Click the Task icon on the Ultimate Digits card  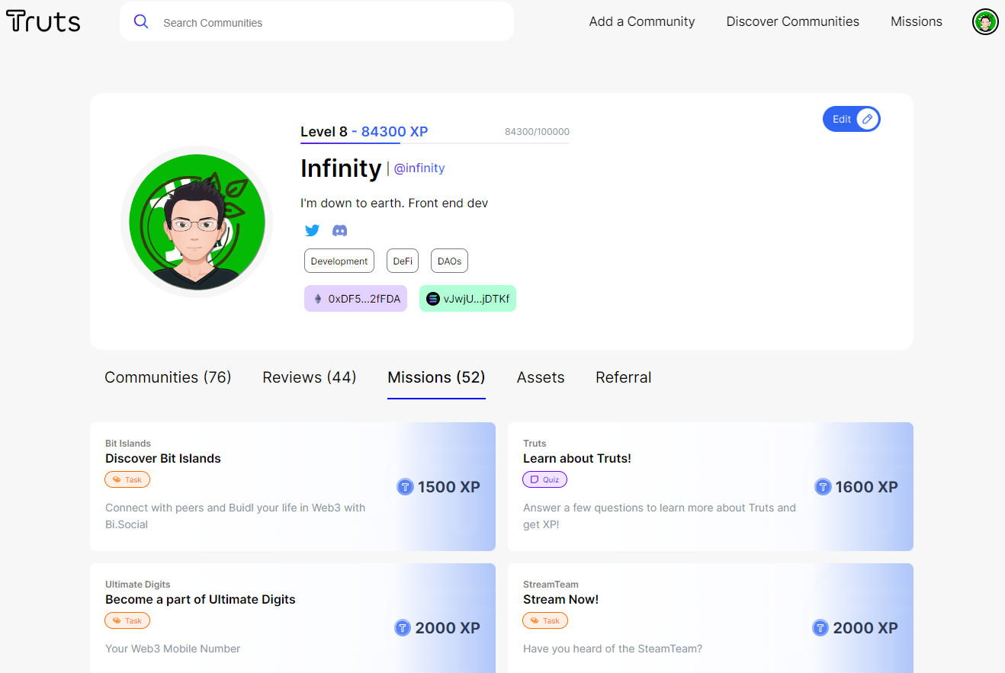pyautogui.click(x=117, y=621)
